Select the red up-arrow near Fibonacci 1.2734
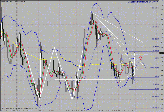 click(x=141, y=58)
